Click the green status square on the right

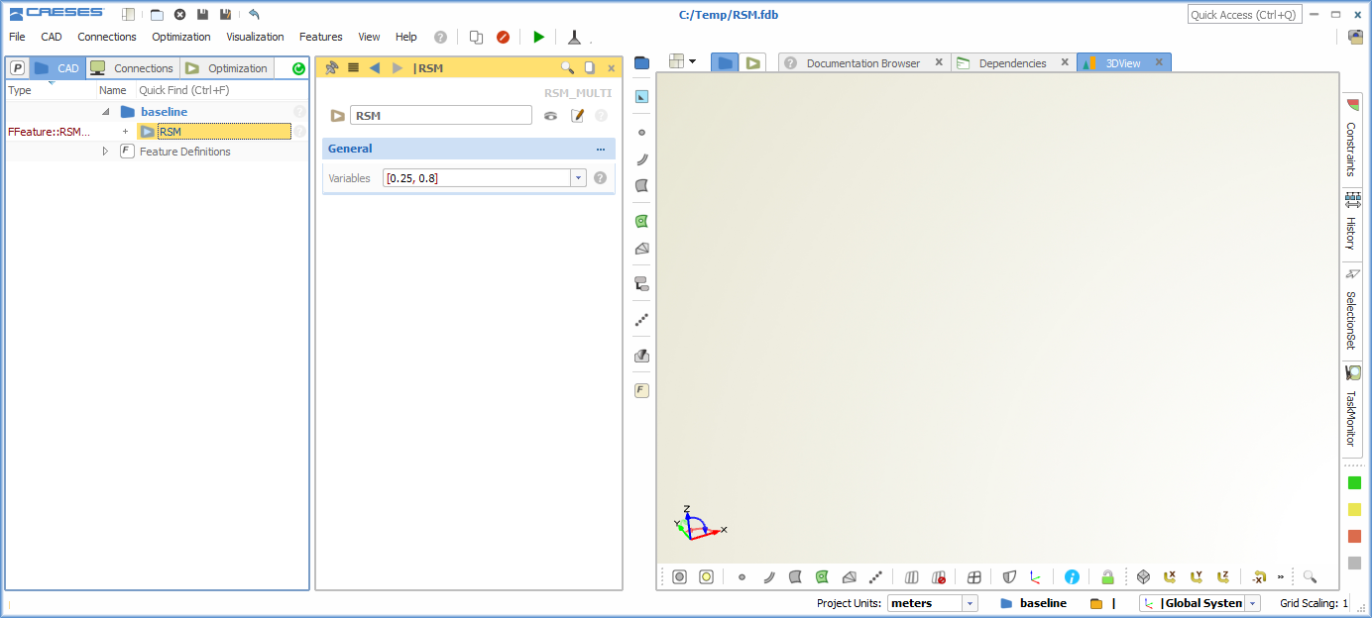pyautogui.click(x=1354, y=483)
